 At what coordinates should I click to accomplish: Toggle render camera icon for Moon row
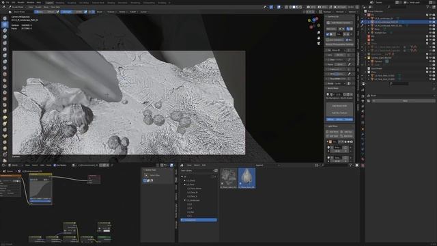(434, 29)
